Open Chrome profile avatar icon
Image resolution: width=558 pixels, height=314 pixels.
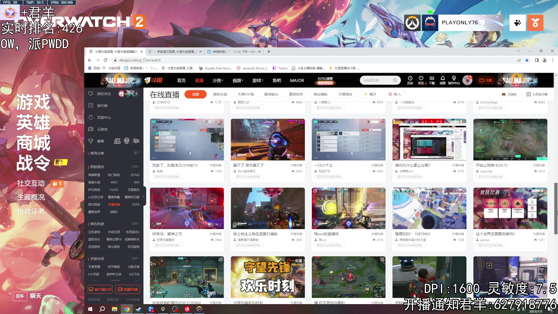545,60
